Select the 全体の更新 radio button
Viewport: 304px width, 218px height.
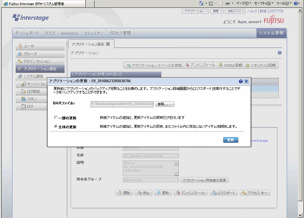(x=56, y=126)
